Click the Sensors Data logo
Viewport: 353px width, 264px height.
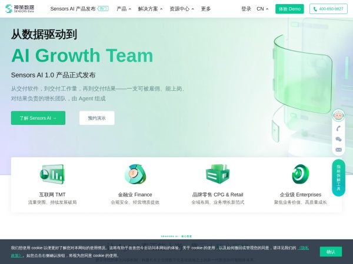(x=19, y=9)
